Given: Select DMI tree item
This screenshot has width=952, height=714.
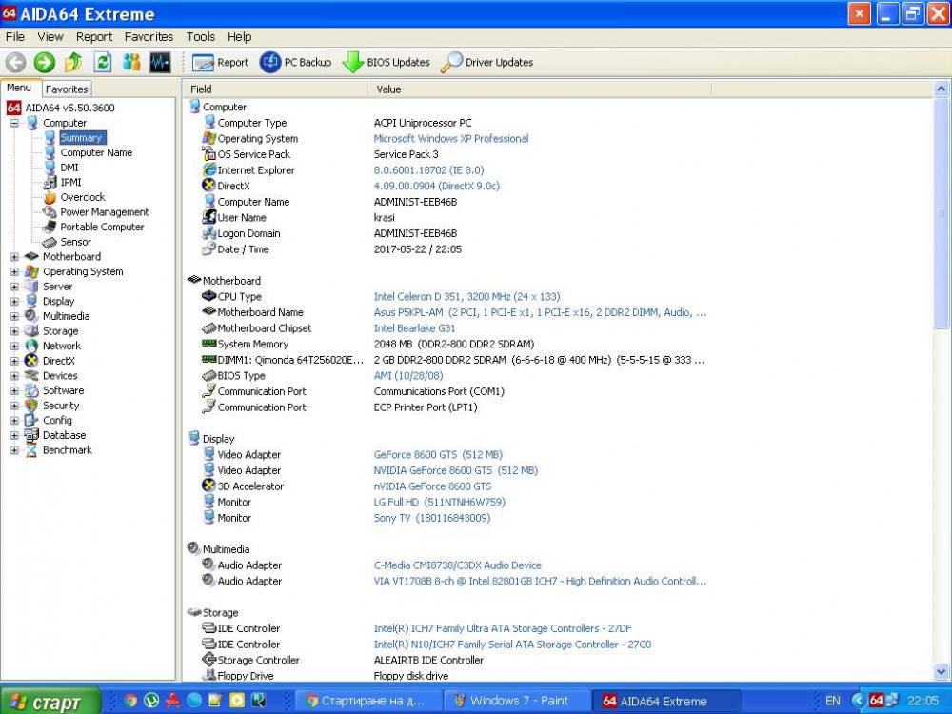Looking at the screenshot, I should tap(69, 168).
